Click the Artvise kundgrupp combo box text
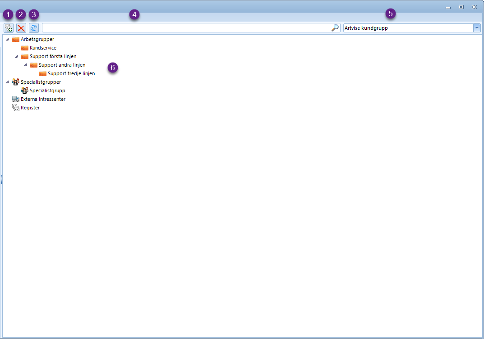The image size is (484, 339). (x=366, y=28)
